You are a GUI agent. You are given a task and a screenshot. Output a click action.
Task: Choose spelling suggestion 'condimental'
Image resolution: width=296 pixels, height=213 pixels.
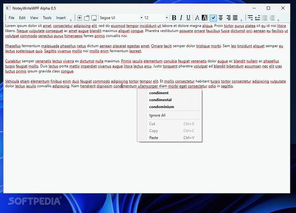click(170, 100)
